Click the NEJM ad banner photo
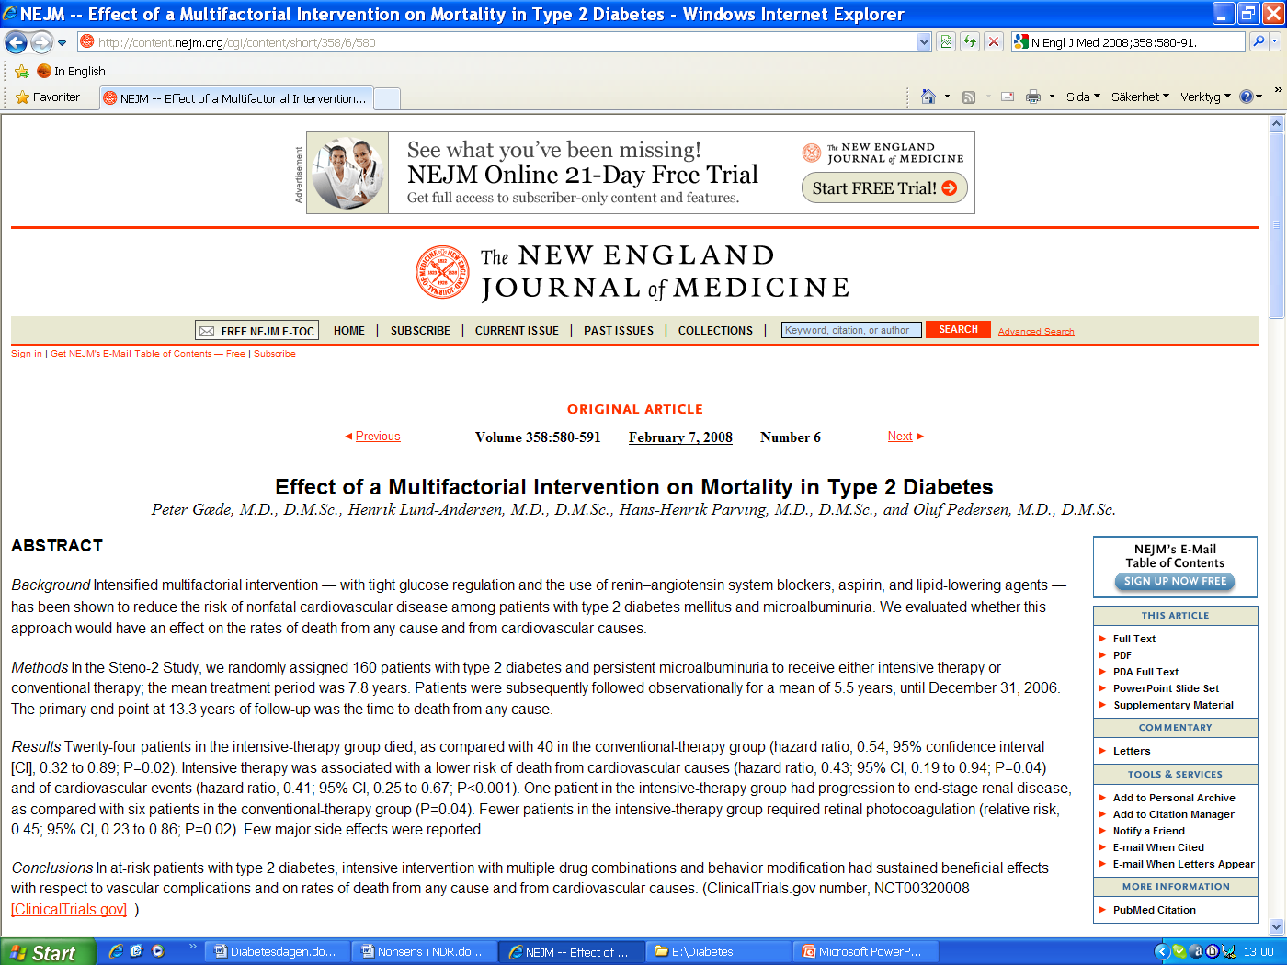Screen dimensions: 1287x965 click(x=347, y=173)
